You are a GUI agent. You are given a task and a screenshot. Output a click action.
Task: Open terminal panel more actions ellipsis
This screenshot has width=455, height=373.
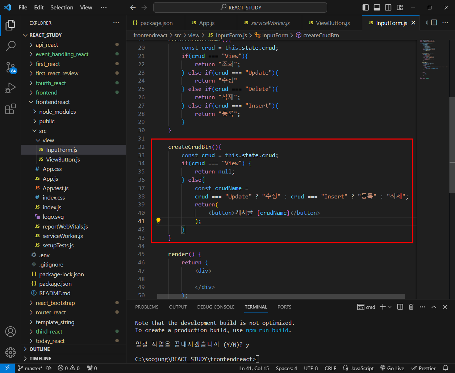coord(422,307)
